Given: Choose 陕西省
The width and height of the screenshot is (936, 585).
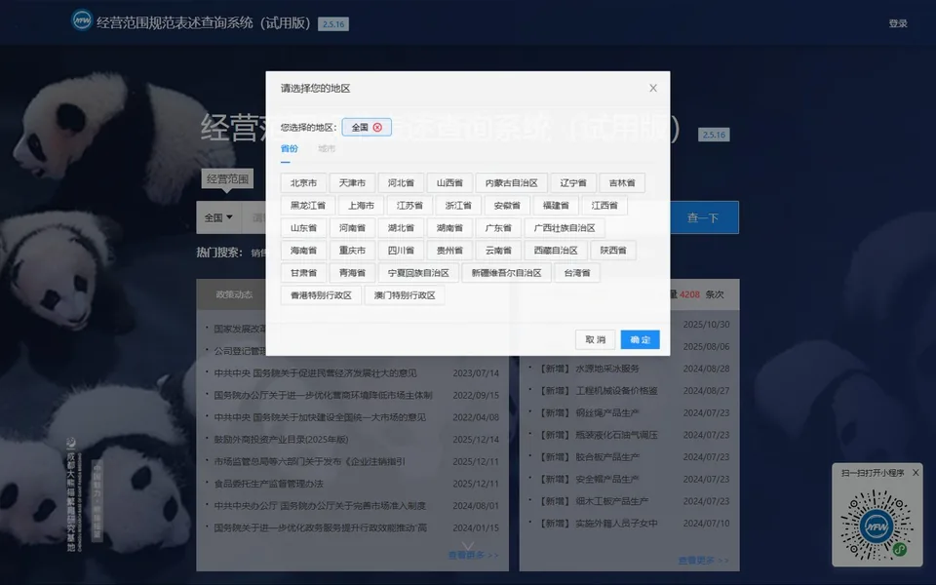Looking at the screenshot, I should tap(613, 251).
